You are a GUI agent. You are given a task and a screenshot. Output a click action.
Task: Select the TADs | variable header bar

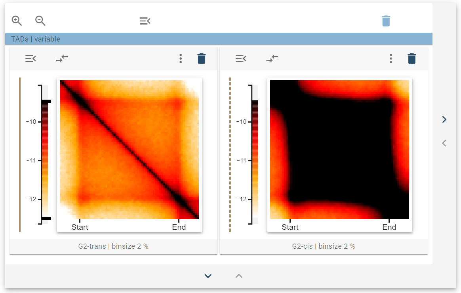219,39
